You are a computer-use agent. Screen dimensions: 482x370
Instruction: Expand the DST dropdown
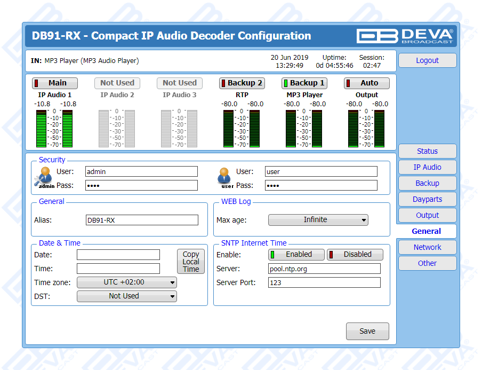(x=127, y=296)
